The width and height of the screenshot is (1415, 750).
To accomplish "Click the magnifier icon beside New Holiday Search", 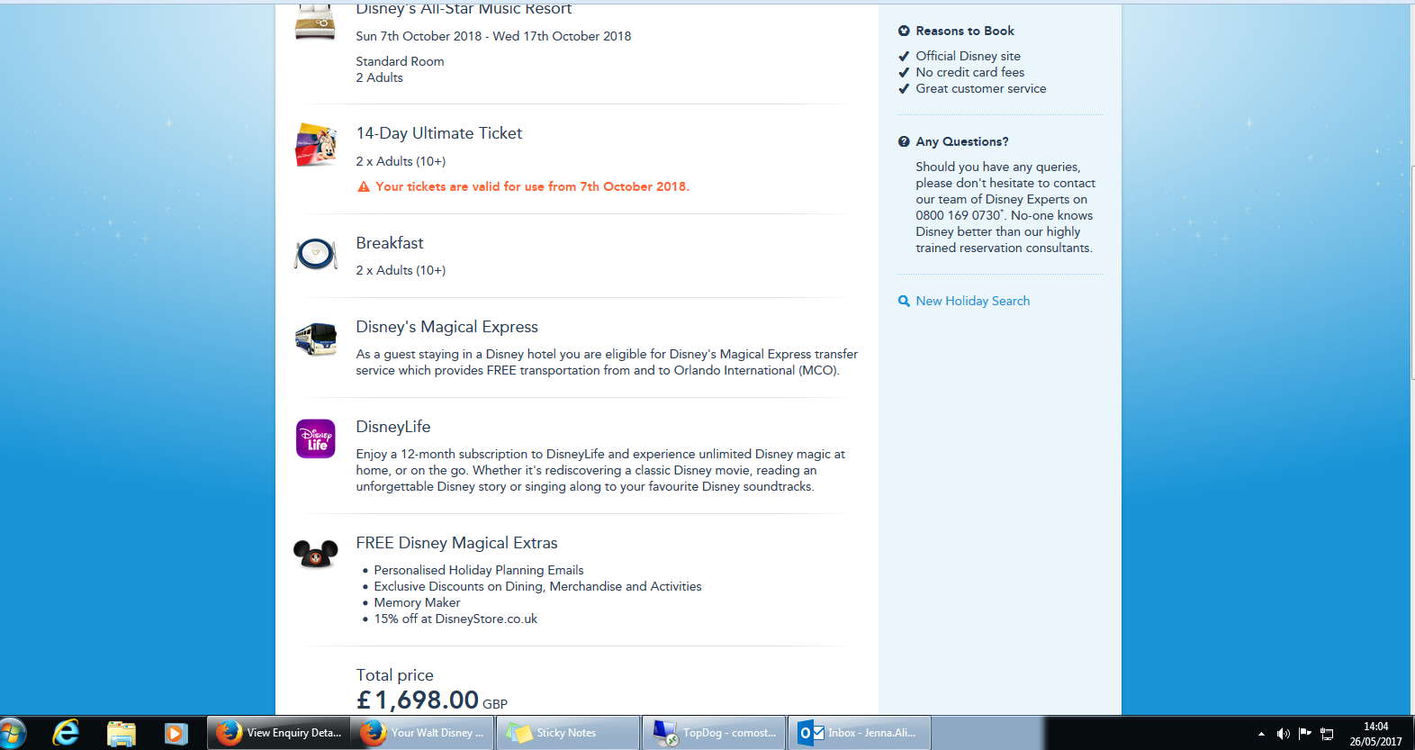I will 904,301.
